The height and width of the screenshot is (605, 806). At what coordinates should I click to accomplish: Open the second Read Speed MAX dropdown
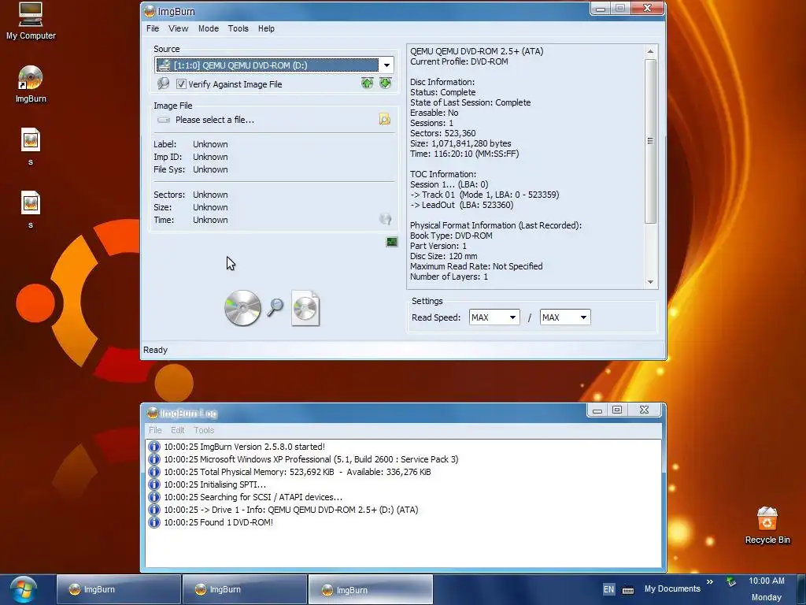tap(583, 317)
